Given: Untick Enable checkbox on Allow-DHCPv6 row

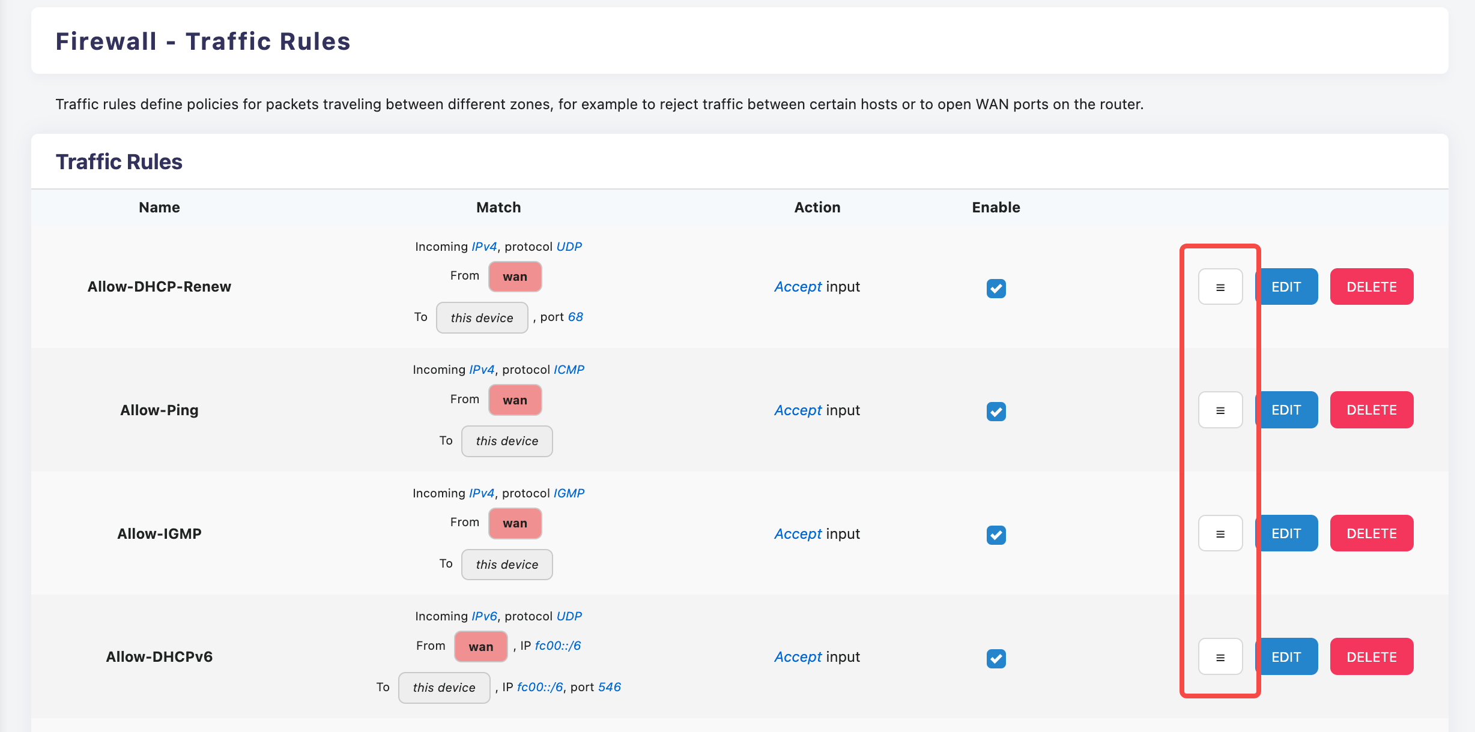Looking at the screenshot, I should tap(996, 658).
